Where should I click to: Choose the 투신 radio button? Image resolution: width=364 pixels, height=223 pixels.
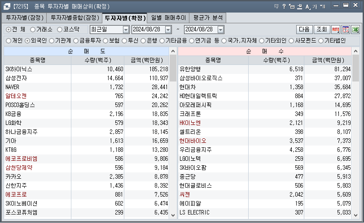pyautogui.click(x=124, y=41)
